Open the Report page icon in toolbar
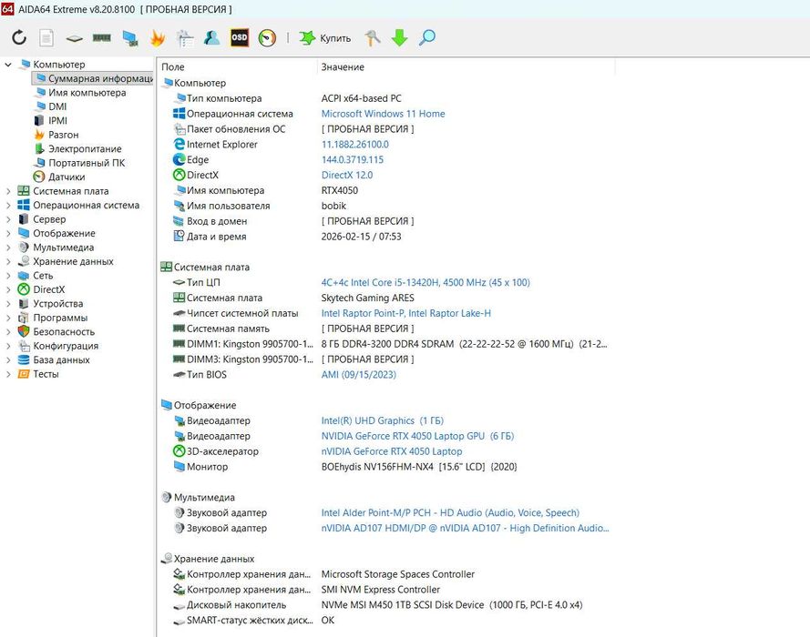 tap(46, 37)
